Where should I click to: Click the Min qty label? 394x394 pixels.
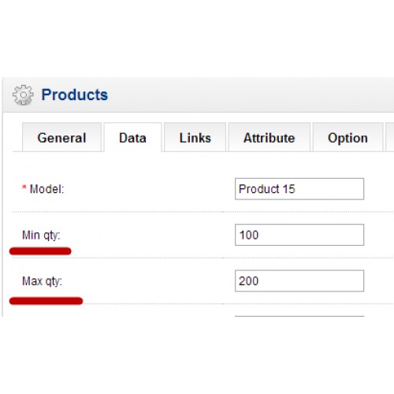coord(41,236)
